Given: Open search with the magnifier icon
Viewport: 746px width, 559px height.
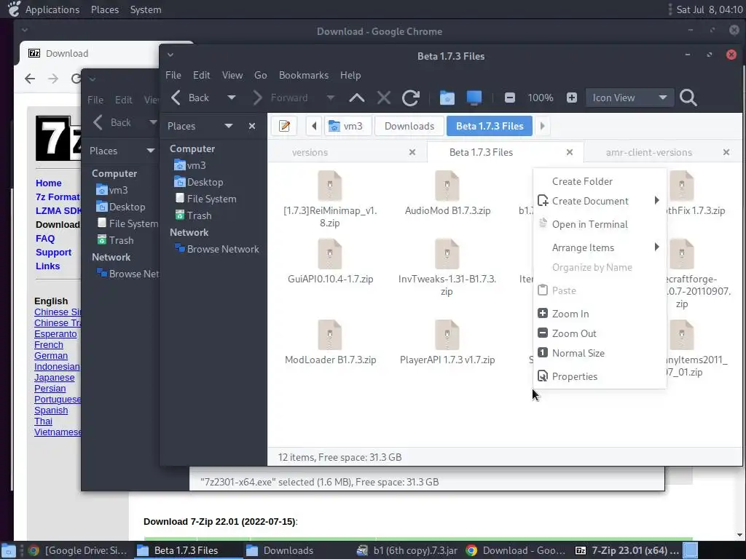Looking at the screenshot, I should pyautogui.click(x=688, y=98).
